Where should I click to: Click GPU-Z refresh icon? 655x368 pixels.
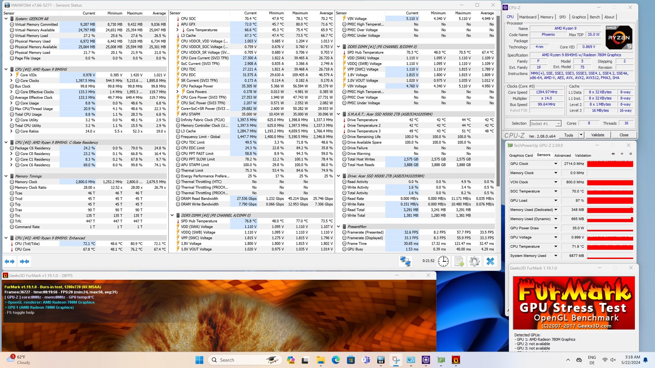tap(622, 154)
